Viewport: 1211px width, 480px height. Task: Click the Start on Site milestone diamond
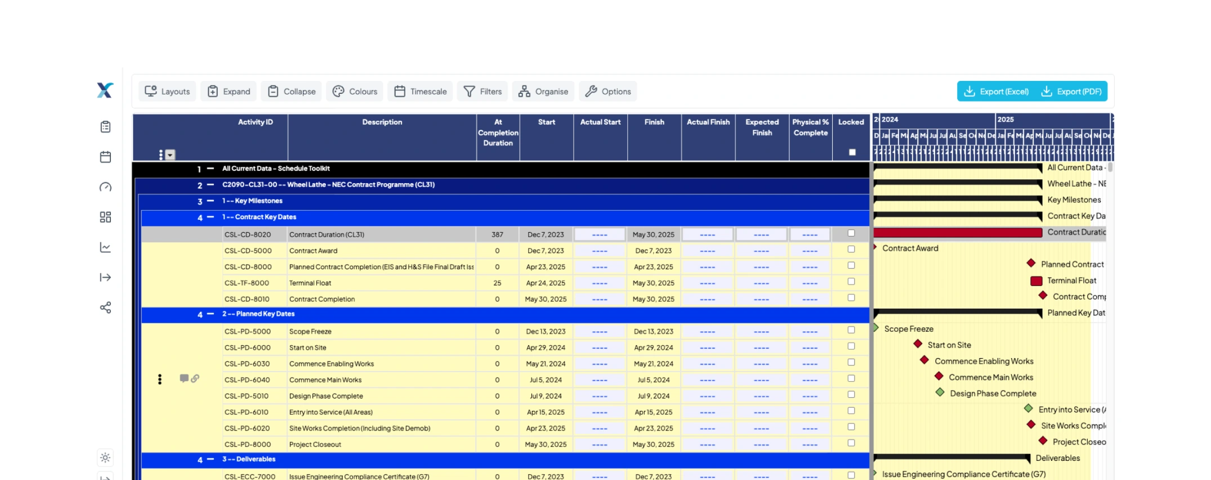pos(918,344)
